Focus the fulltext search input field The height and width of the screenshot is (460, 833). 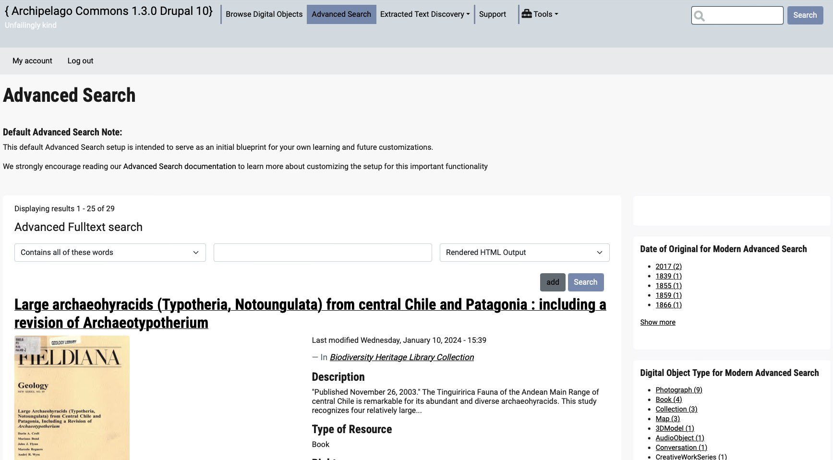[x=323, y=253]
